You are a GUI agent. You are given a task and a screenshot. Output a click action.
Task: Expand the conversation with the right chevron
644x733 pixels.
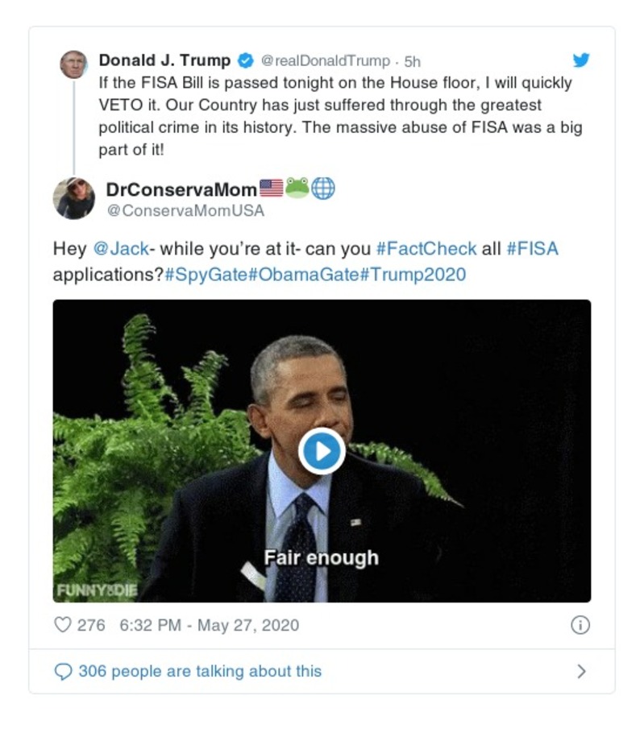point(581,672)
